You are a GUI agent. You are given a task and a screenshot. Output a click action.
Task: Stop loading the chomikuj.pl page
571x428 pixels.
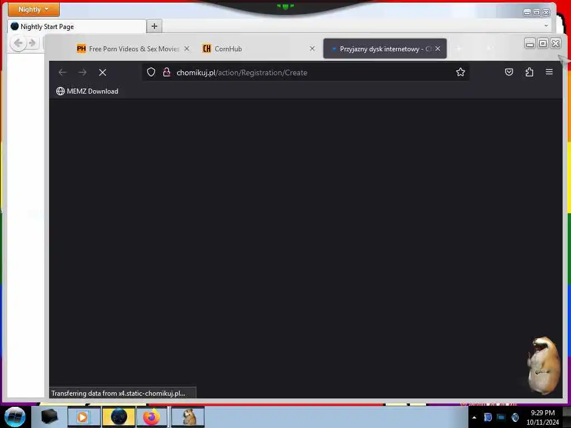pos(103,72)
